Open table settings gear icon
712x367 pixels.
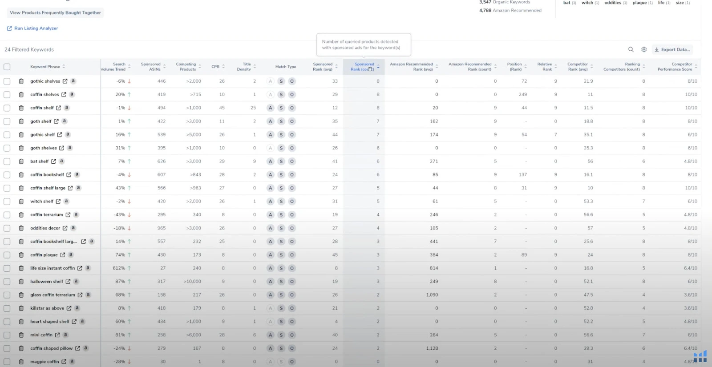pos(643,49)
